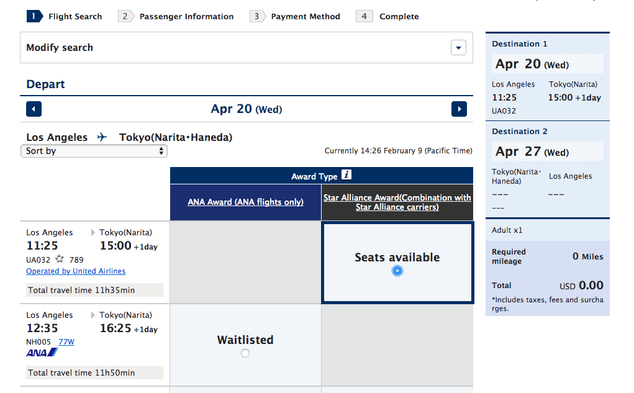Screen dimensions: 634x393
Task: Click the 12:35 departure time
Action: tap(42, 328)
